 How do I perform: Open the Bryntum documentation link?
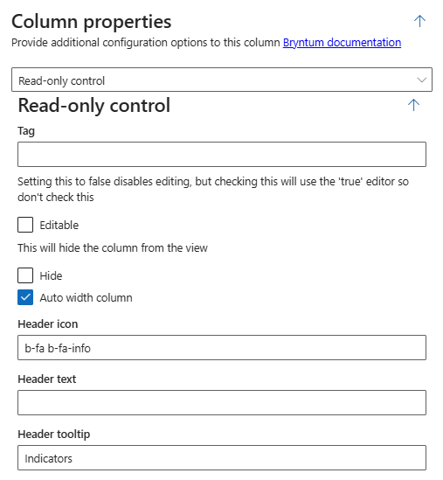pos(342,42)
